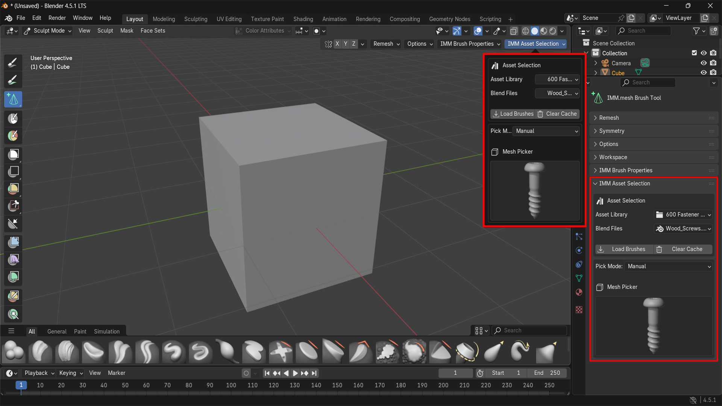722x406 pixels.
Task: Click the Constraints properties tab icon
Action: 579,264
